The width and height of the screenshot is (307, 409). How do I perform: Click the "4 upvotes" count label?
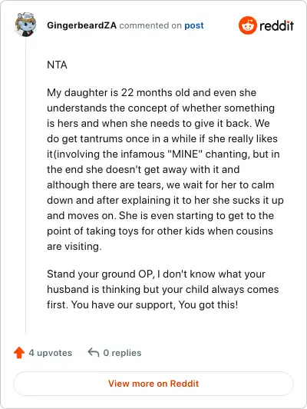50,353
